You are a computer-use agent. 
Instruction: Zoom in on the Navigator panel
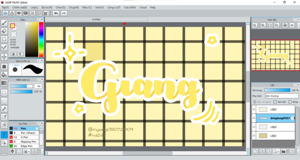(x=263, y=25)
